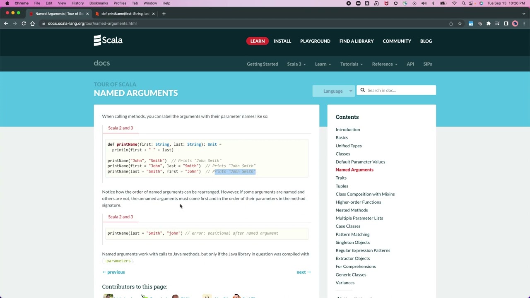Open the Chrome File menu
The image size is (530, 298).
point(37,3)
